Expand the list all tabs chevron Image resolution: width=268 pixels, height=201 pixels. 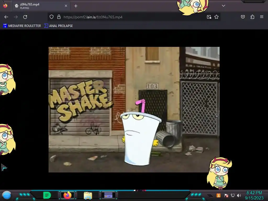224,6
